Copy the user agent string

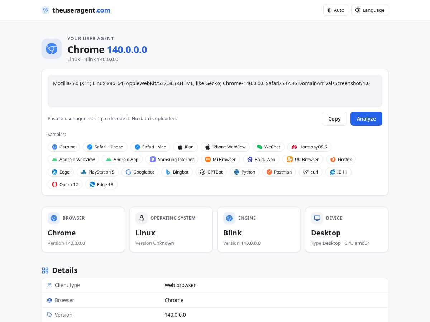334,119
